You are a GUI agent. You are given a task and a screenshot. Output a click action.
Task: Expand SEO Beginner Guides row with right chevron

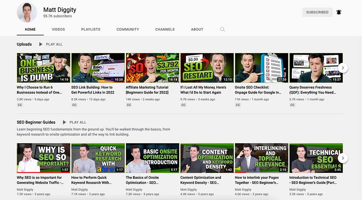tap(343, 158)
